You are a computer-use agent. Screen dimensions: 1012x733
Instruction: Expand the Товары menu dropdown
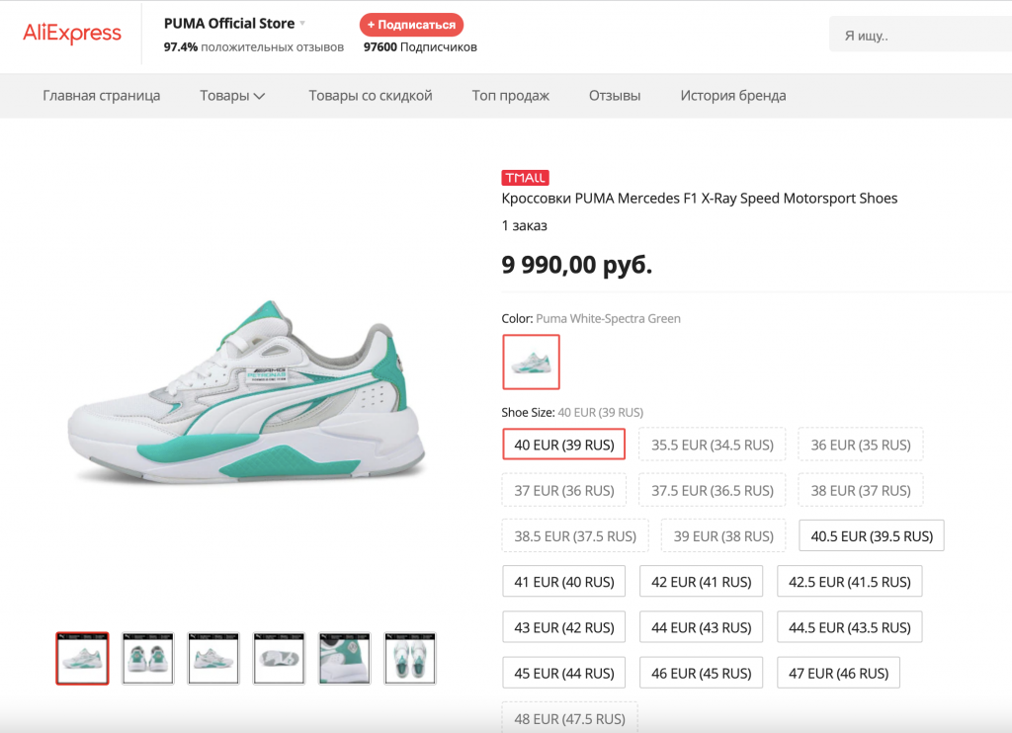coord(259,96)
